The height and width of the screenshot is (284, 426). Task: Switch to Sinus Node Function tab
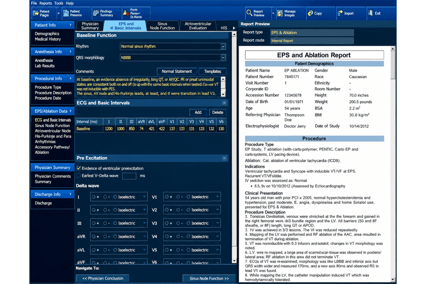(x=162, y=26)
